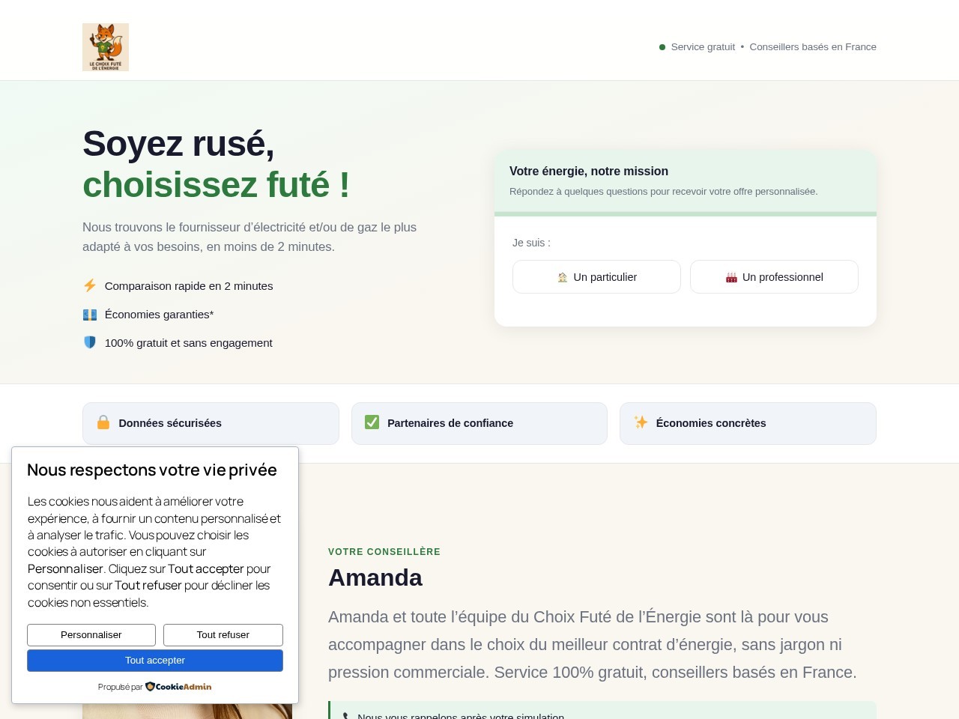Click the house icon in Un particulier
The width and height of the screenshot is (959, 719).
563,277
